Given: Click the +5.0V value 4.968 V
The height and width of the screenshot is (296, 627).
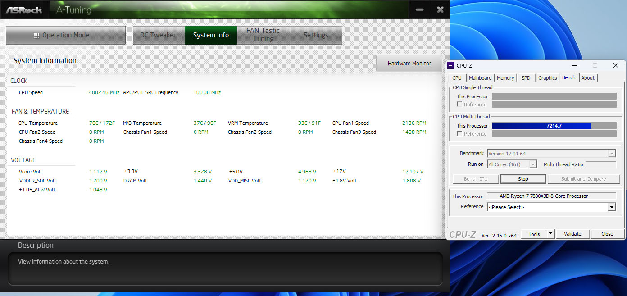Looking at the screenshot, I should coord(307,172).
